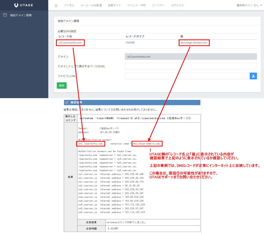Select イベント・予約 in the top navigation
This screenshot has height=234, width=264.
pyautogui.click(x=136, y=5)
